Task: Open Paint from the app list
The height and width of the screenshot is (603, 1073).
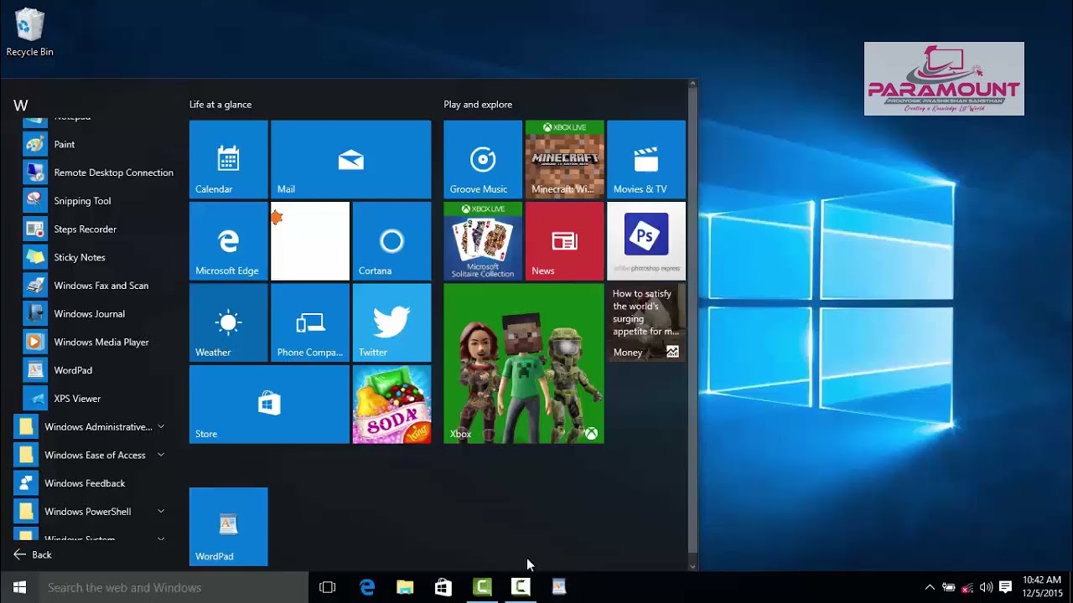Action: pyautogui.click(x=94, y=144)
